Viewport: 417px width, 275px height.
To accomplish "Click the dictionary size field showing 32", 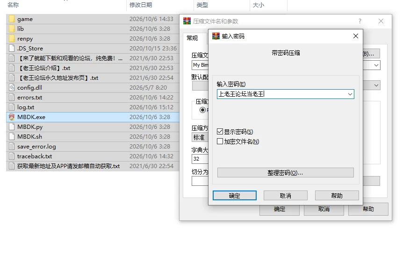I will 200,159.
